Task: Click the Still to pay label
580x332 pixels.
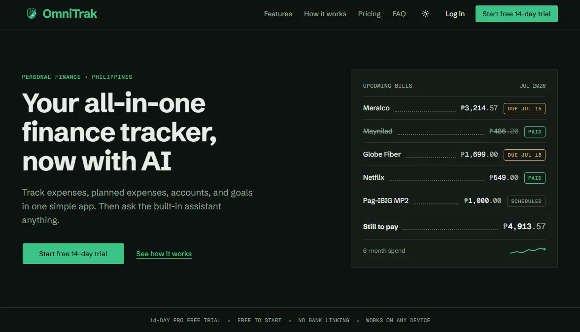Action: coord(380,227)
